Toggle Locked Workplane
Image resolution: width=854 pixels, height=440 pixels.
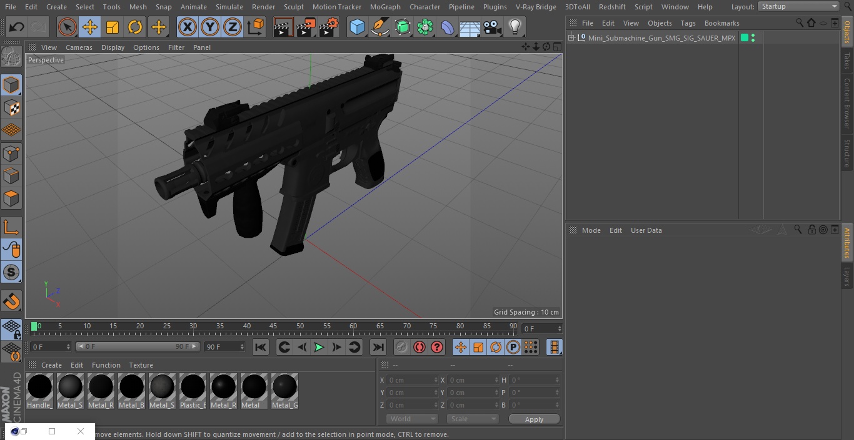[11, 329]
